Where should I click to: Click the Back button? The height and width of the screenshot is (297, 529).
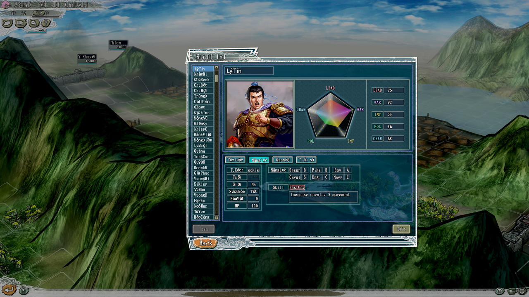point(205,243)
